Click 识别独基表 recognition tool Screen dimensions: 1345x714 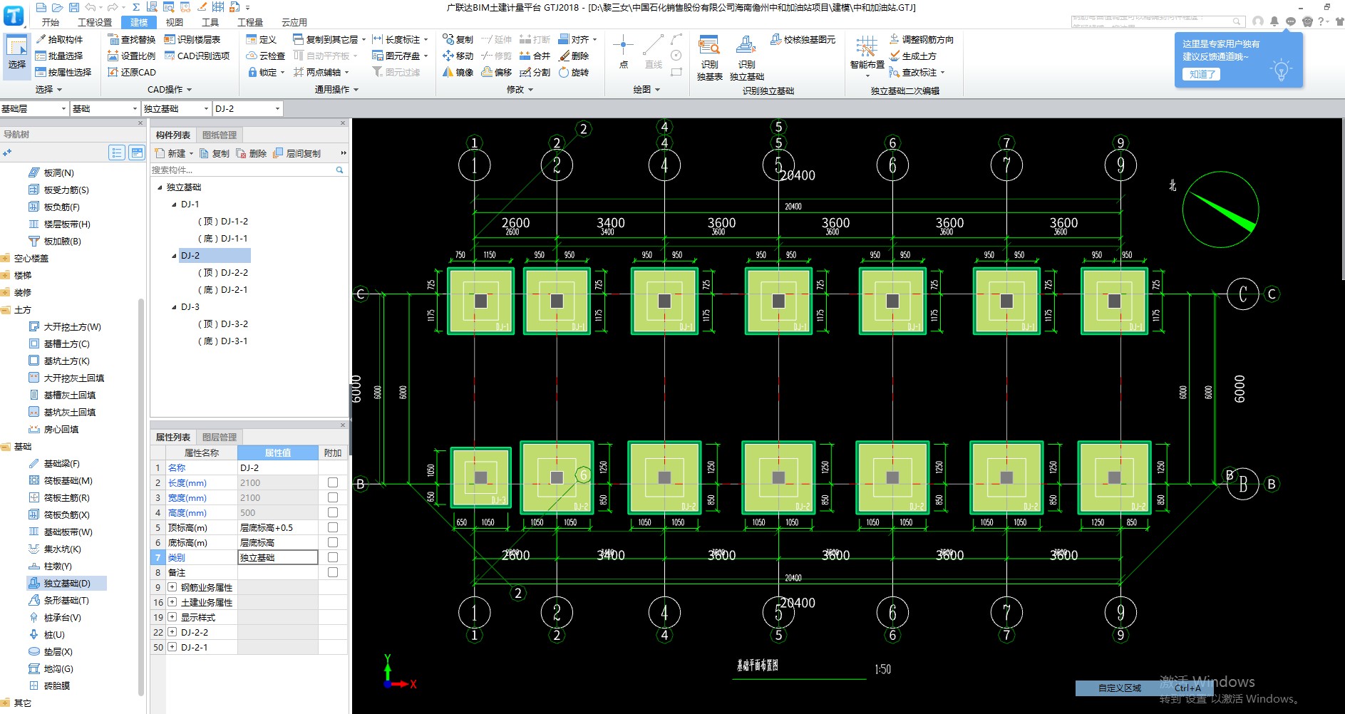[x=709, y=58]
